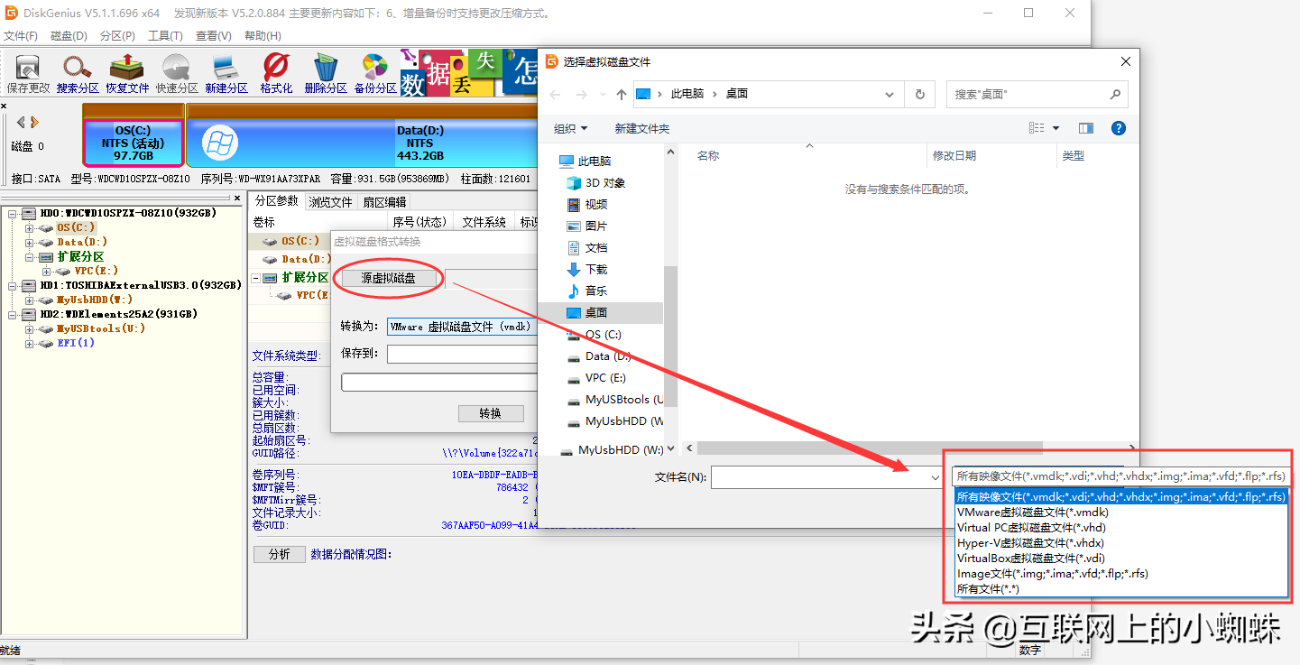The height and width of the screenshot is (665, 1300).
Task: Select EFI(1) partition in disk tree
Action: [x=76, y=343]
